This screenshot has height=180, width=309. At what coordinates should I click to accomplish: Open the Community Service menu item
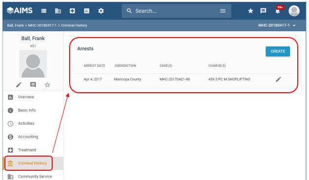click(x=33, y=176)
